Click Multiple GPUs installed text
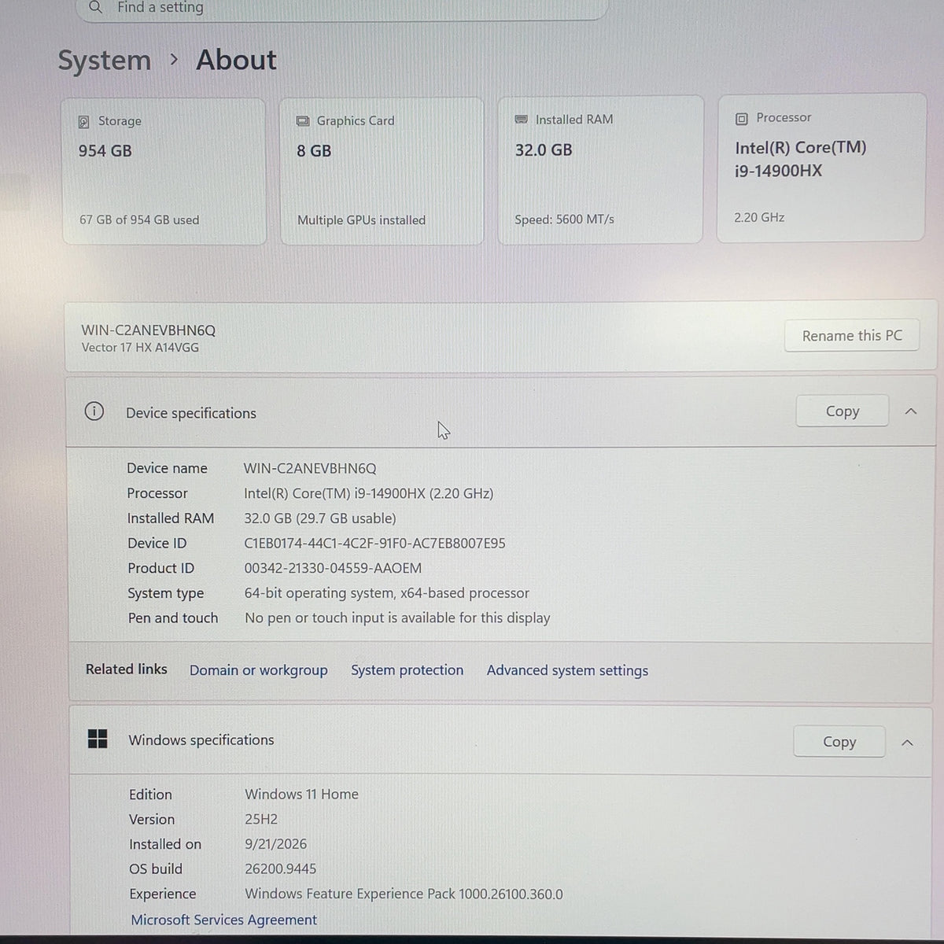The width and height of the screenshot is (944, 944). click(361, 220)
